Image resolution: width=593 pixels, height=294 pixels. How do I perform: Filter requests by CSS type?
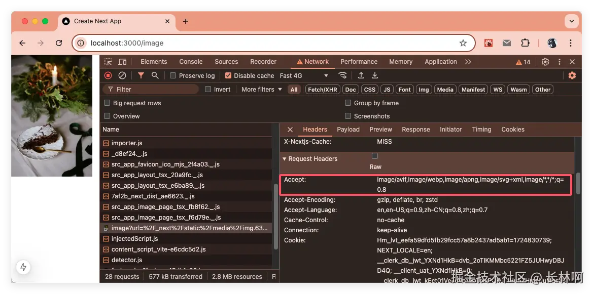tap(369, 90)
